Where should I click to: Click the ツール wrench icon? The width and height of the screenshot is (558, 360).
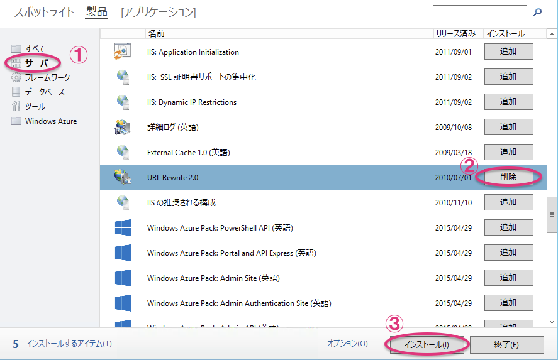click(16, 106)
